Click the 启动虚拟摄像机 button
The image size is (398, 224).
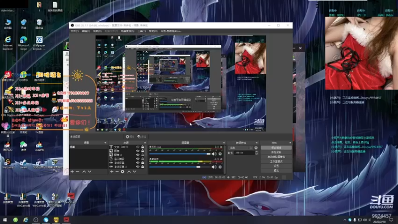pyautogui.click(x=276, y=157)
